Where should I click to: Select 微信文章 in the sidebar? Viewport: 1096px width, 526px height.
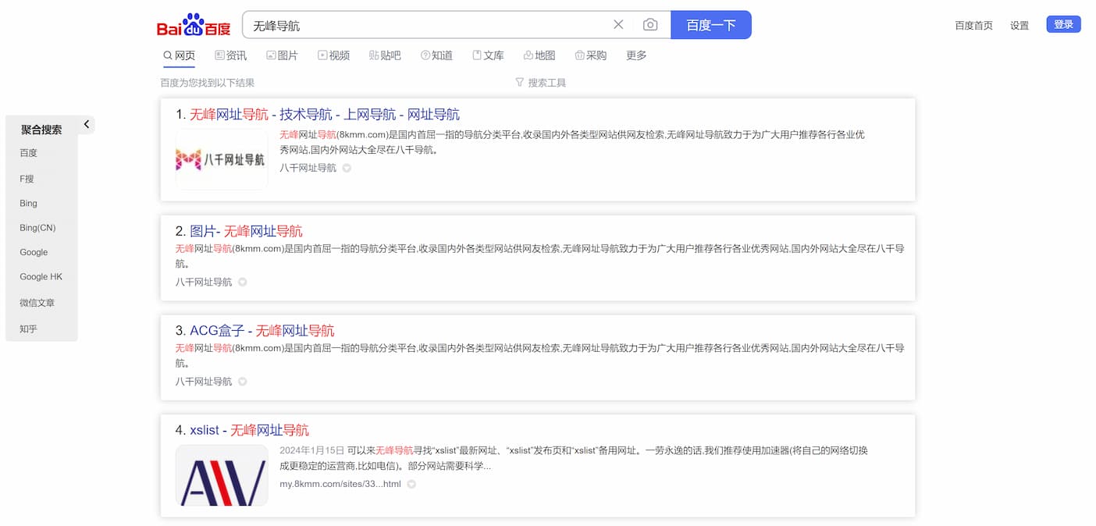coord(37,303)
